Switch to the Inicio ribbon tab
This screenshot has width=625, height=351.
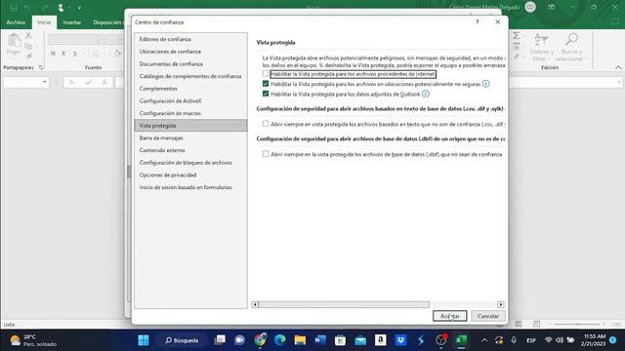[x=44, y=22]
